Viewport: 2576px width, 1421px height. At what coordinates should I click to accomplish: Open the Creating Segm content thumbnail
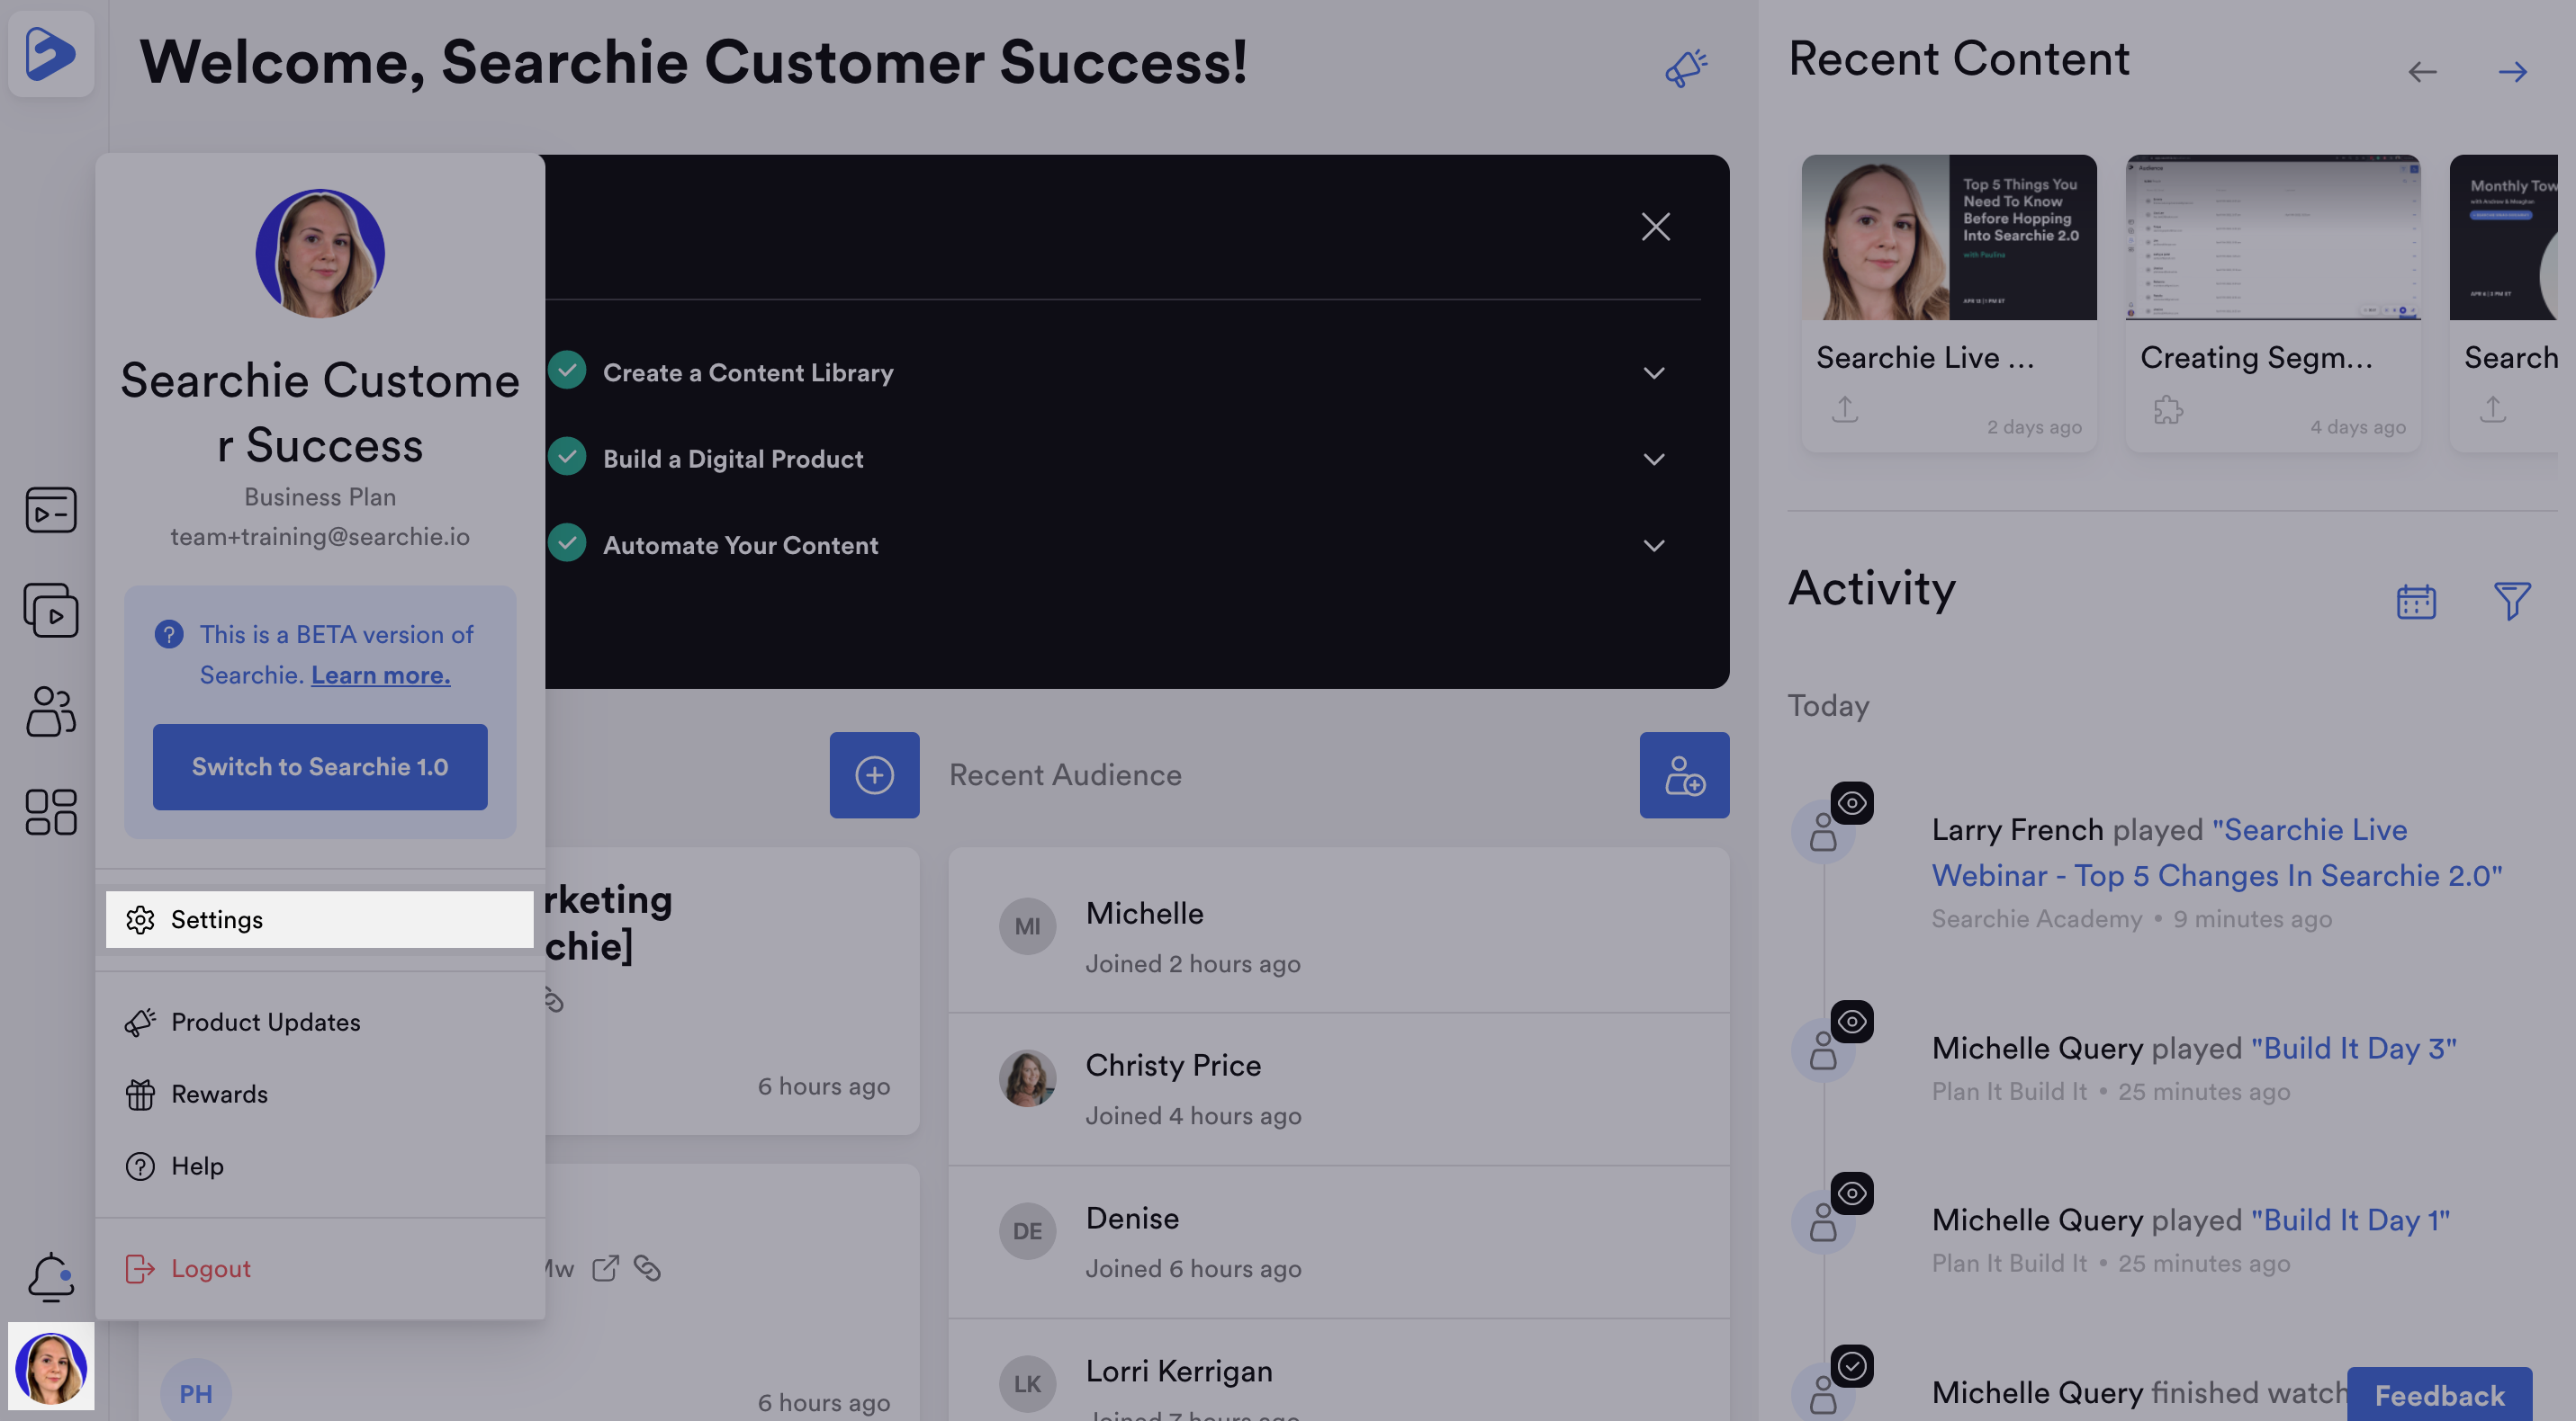pyautogui.click(x=2273, y=237)
